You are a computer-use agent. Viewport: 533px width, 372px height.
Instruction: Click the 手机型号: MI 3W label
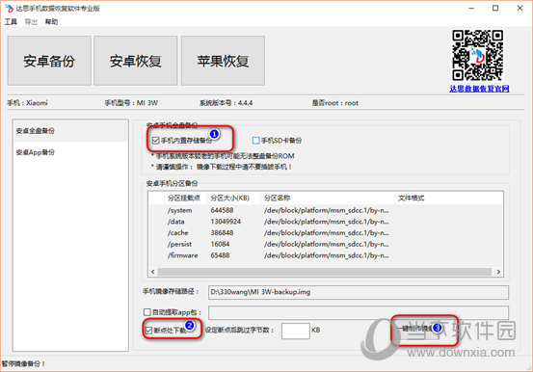click(x=131, y=103)
